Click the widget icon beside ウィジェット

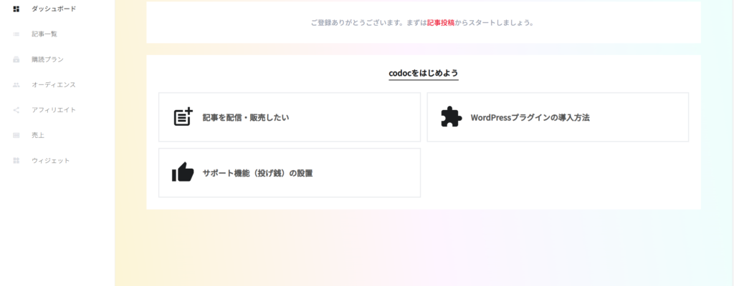[x=16, y=161]
